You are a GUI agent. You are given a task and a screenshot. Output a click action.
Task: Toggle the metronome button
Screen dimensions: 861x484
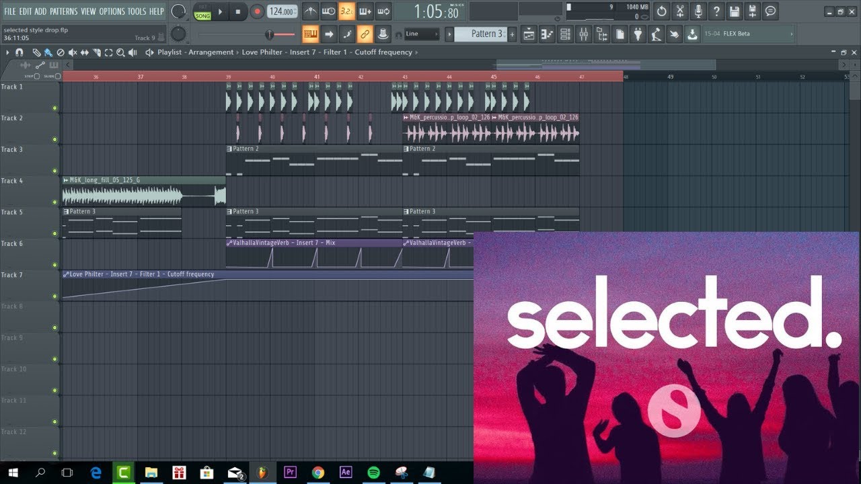[310, 11]
